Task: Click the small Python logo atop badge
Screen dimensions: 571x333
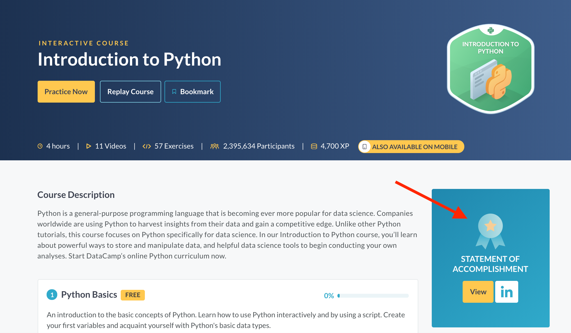Action: point(490,30)
